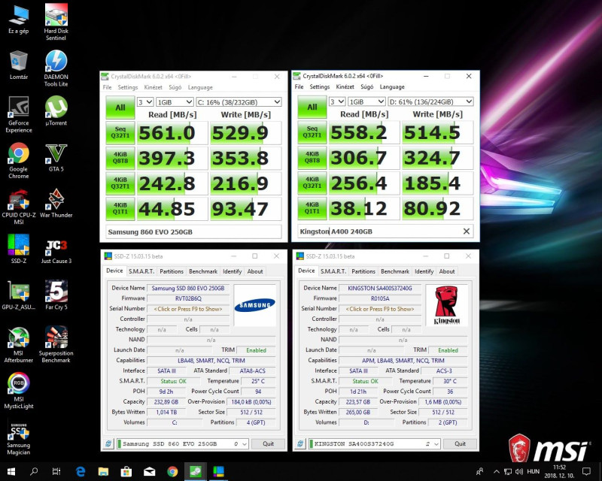602x481 pixels.
Task: Open GeForce Experience desktop shortcut
Action: pos(18,114)
